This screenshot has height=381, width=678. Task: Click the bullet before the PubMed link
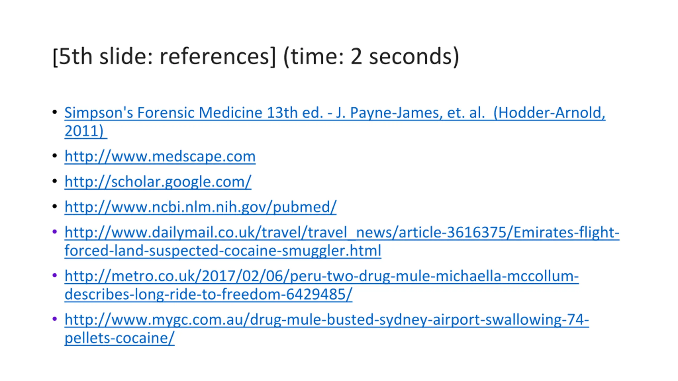coord(55,206)
